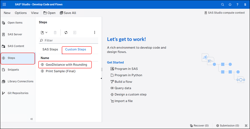Refresh the Steps list
Viewport: 250px width, 129px height.
pyautogui.click(x=66, y=32)
